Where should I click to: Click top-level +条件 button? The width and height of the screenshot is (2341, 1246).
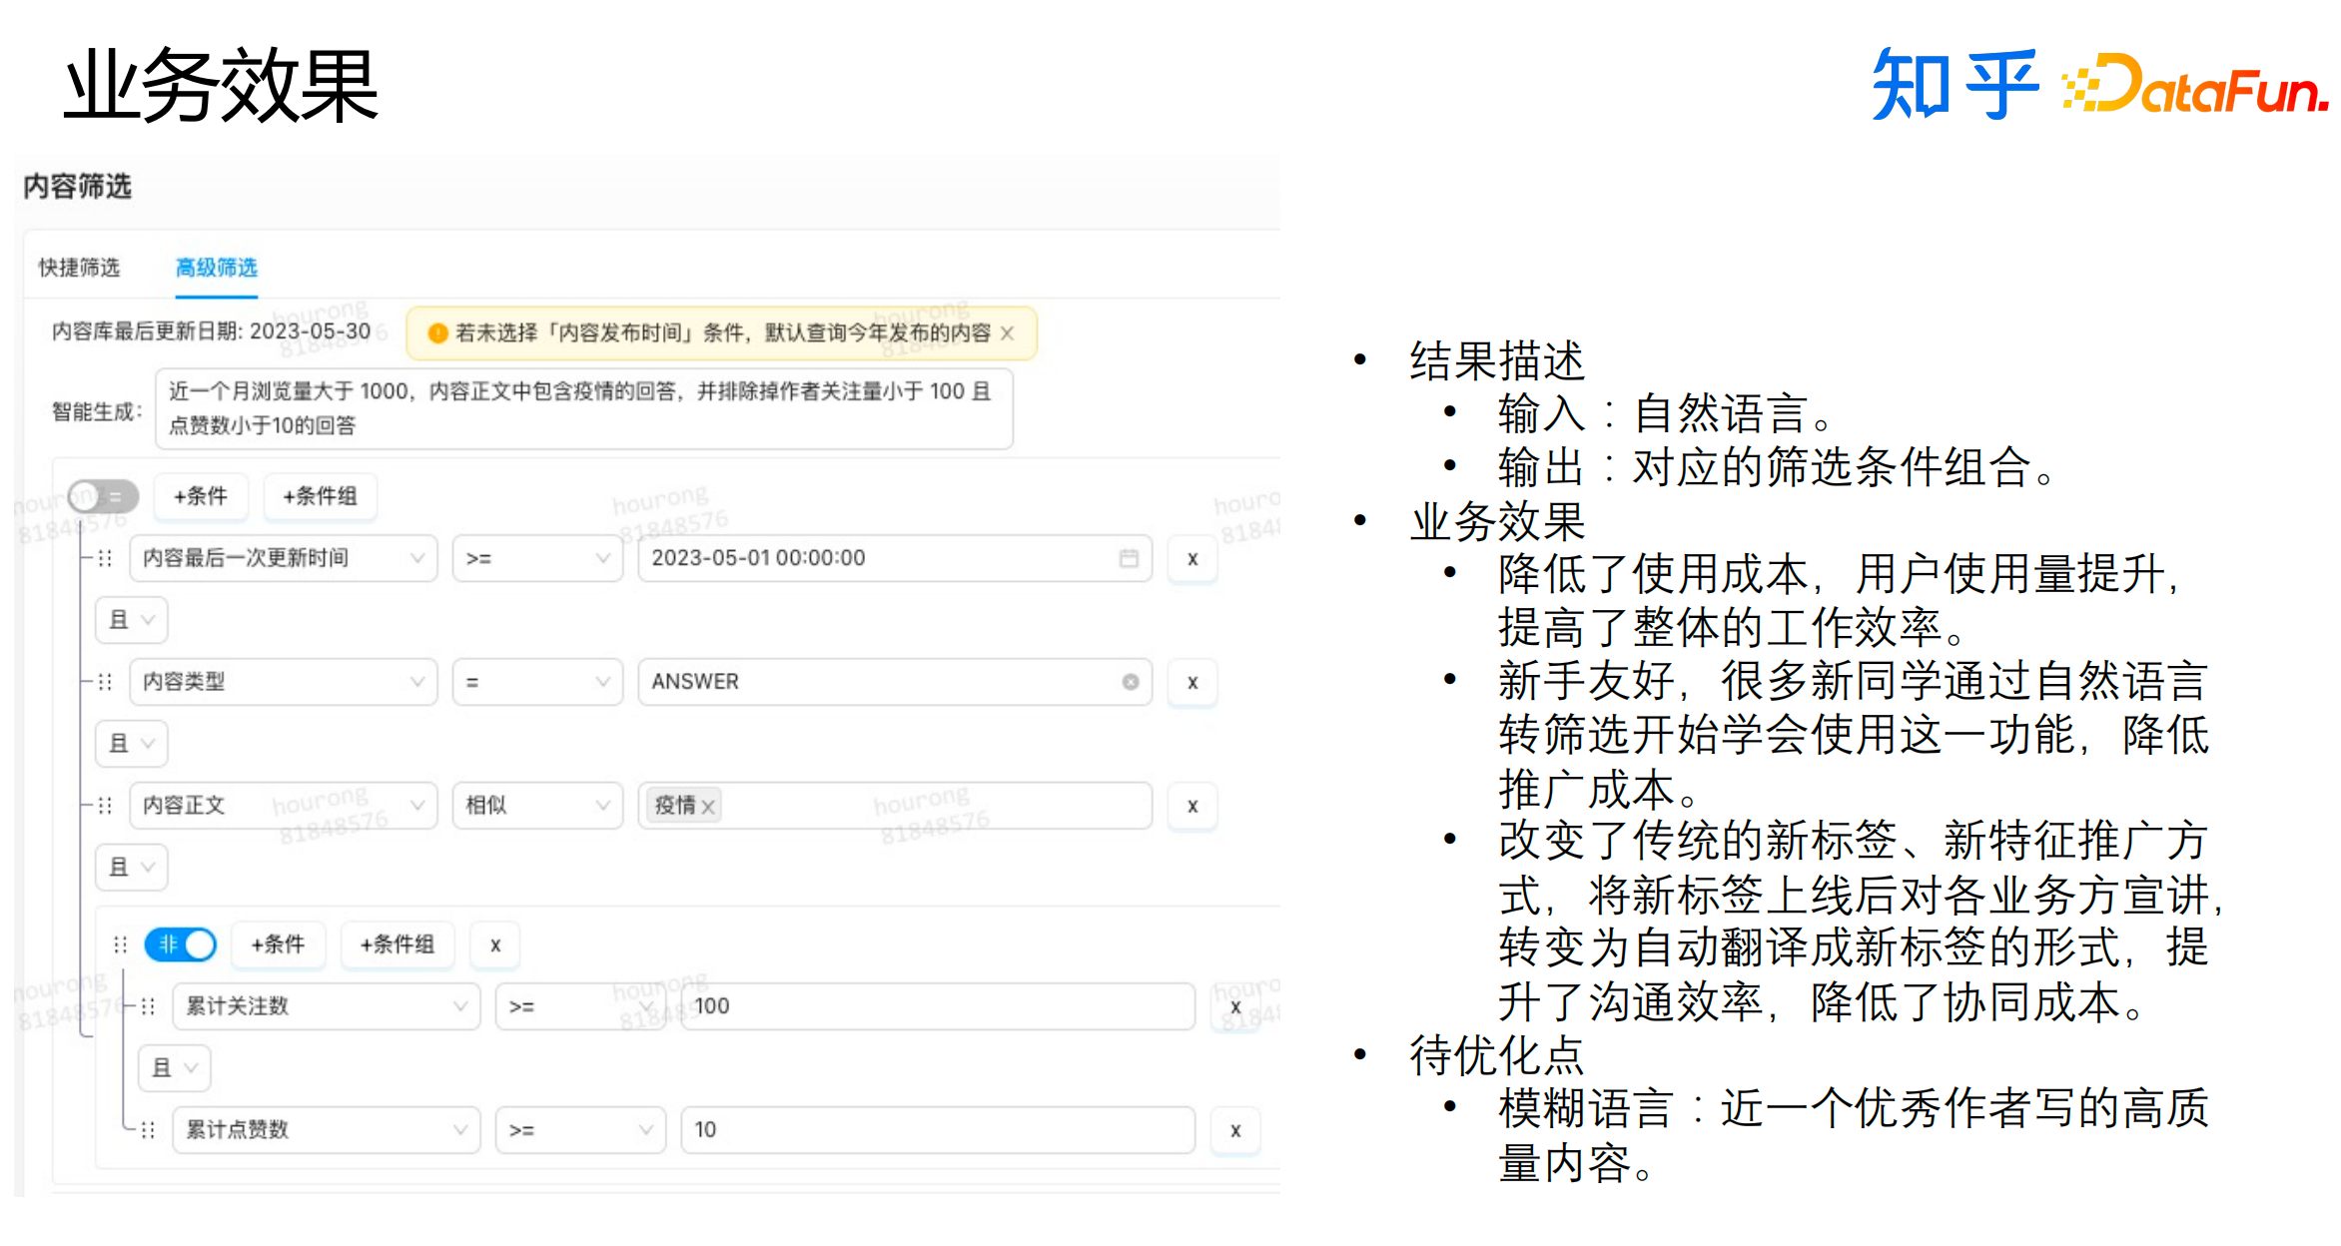click(200, 496)
